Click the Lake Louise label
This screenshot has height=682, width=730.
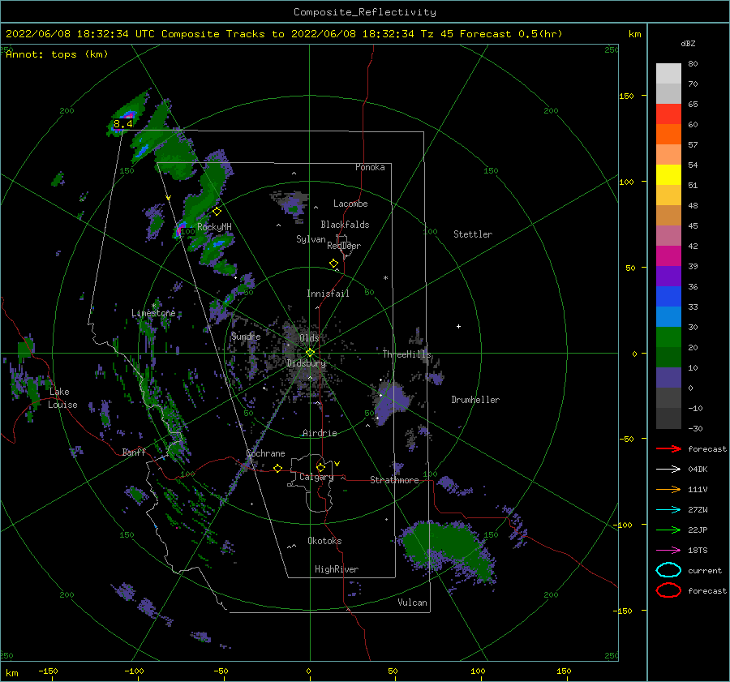click(x=62, y=398)
